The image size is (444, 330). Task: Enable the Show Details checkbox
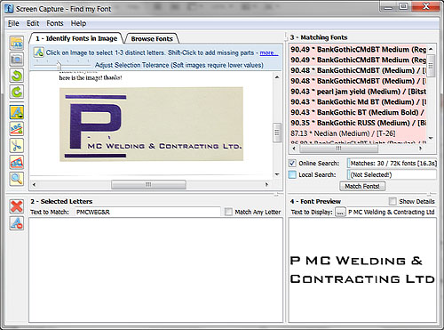click(x=392, y=201)
